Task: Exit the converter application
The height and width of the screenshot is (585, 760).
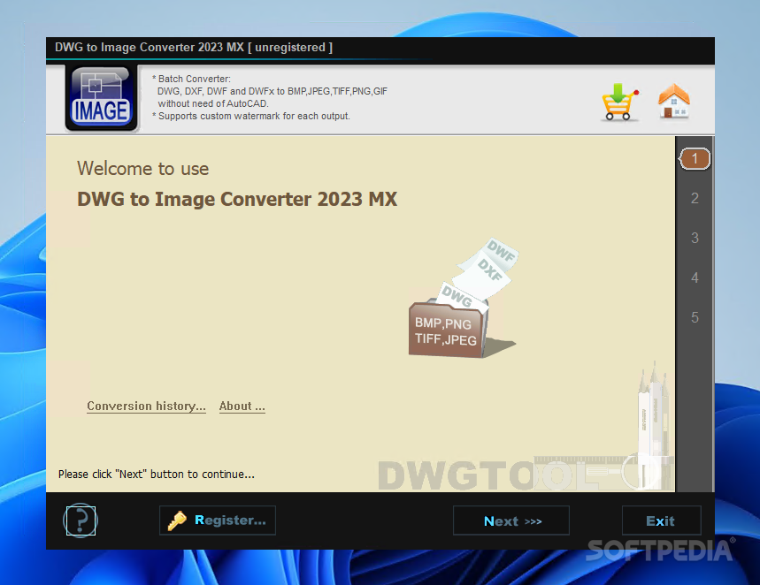Action: click(661, 520)
